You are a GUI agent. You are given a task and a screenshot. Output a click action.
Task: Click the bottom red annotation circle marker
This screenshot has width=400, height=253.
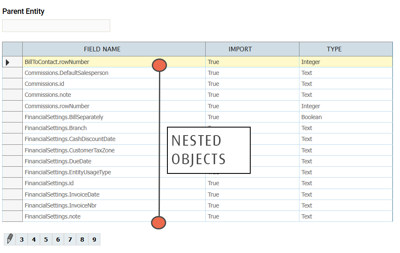point(159,223)
